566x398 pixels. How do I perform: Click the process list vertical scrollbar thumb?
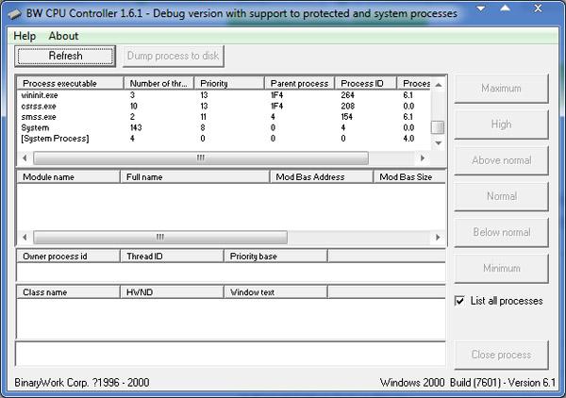(437, 127)
